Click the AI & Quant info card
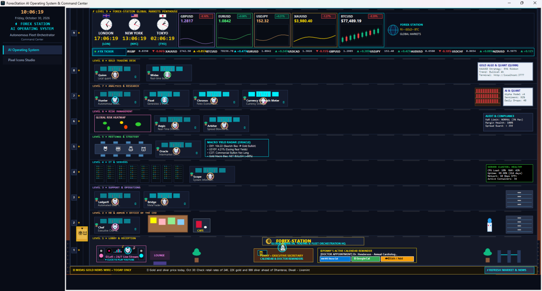Image resolution: width=542 pixels, height=291 pixels. (518, 97)
